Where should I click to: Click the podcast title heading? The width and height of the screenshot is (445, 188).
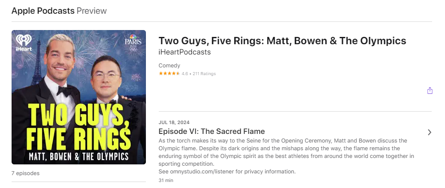coord(282,41)
